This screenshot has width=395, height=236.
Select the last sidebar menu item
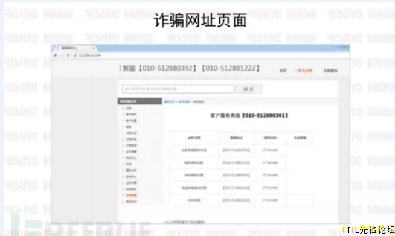(x=131, y=202)
